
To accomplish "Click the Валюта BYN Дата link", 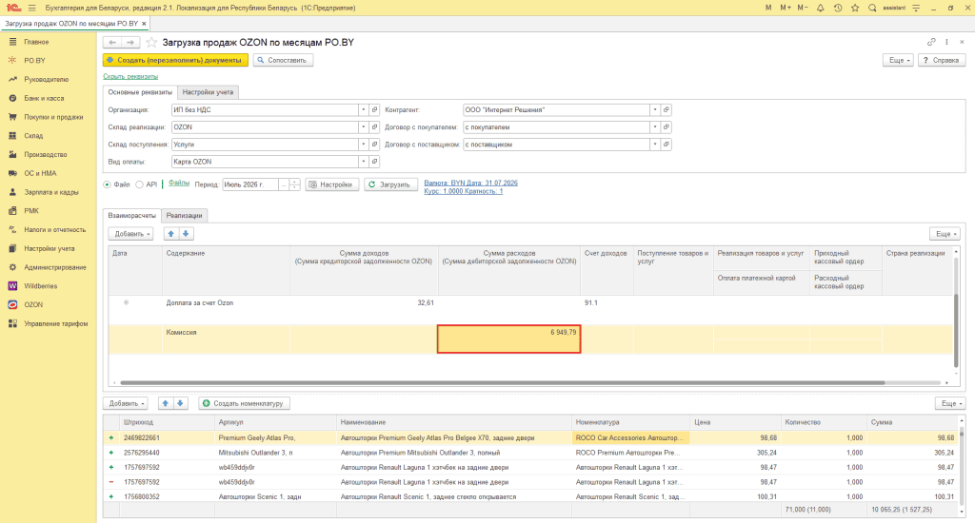I will [470, 184].
